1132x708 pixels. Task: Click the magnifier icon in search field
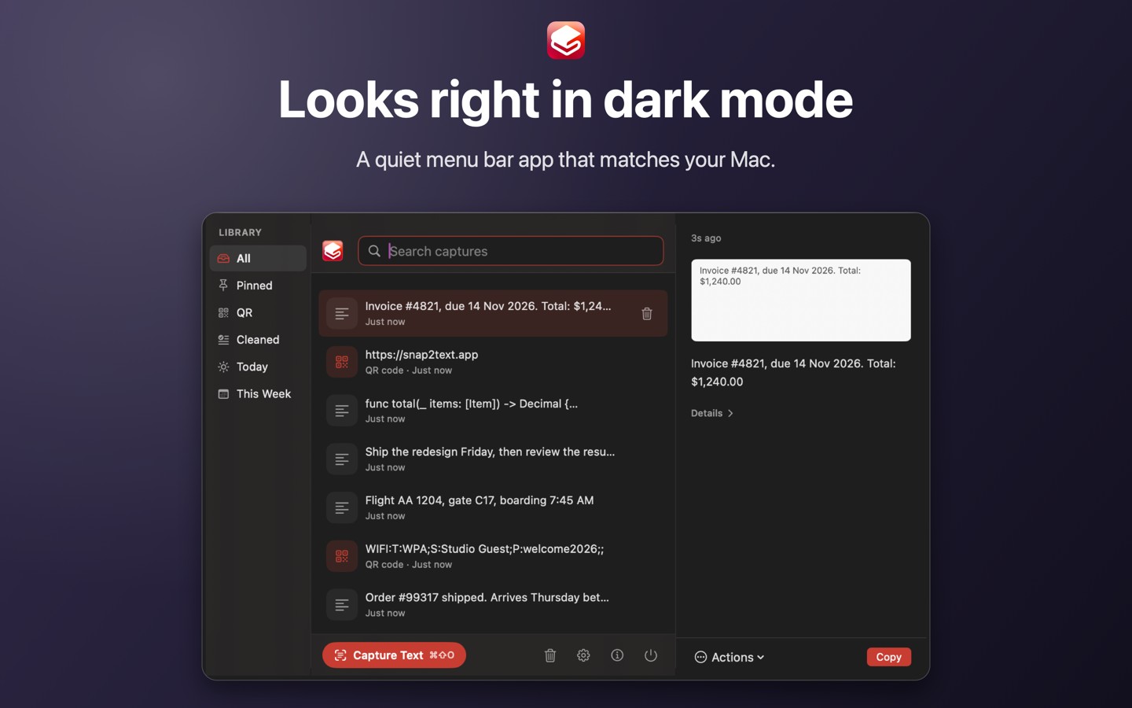pos(374,251)
